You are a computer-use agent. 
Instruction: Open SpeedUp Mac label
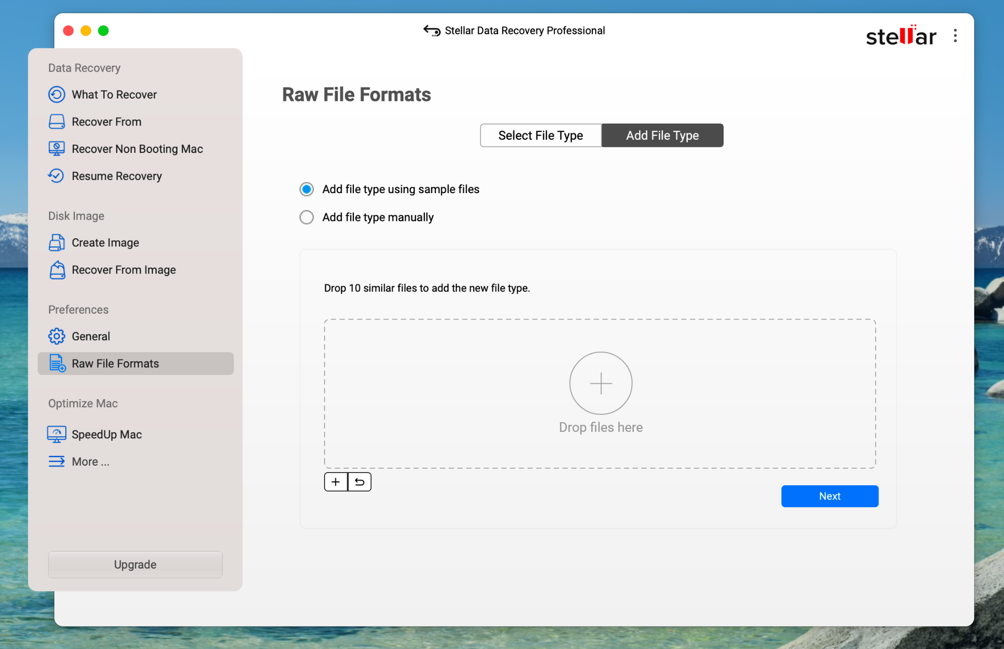[x=107, y=435]
